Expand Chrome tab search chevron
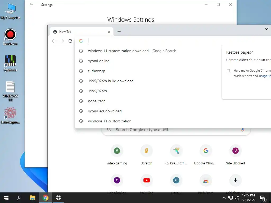This screenshot has width=271, height=203. tap(266, 29)
